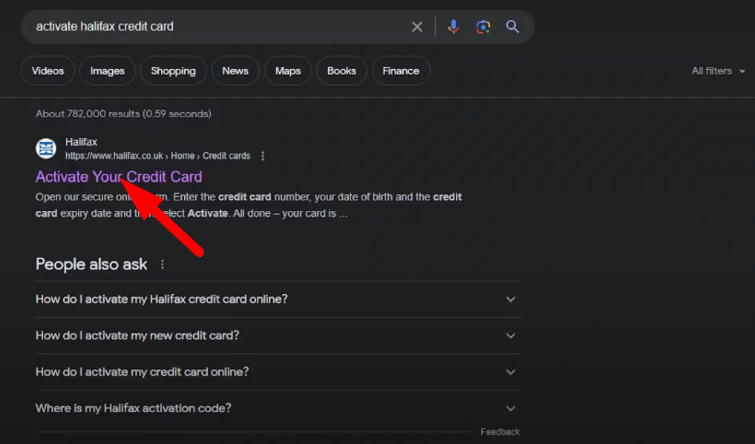Click the halifax.co.uk breadcrumb URL
Image resolution: width=755 pixels, height=444 pixels.
click(158, 156)
